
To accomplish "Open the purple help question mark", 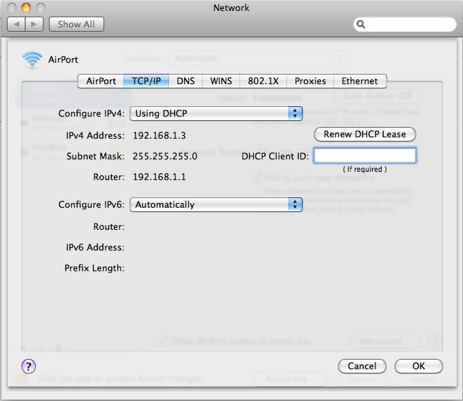I will pyautogui.click(x=29, y=366).
